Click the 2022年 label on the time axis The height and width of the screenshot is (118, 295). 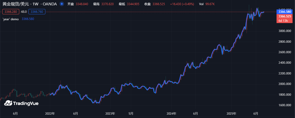pos(50,113)
